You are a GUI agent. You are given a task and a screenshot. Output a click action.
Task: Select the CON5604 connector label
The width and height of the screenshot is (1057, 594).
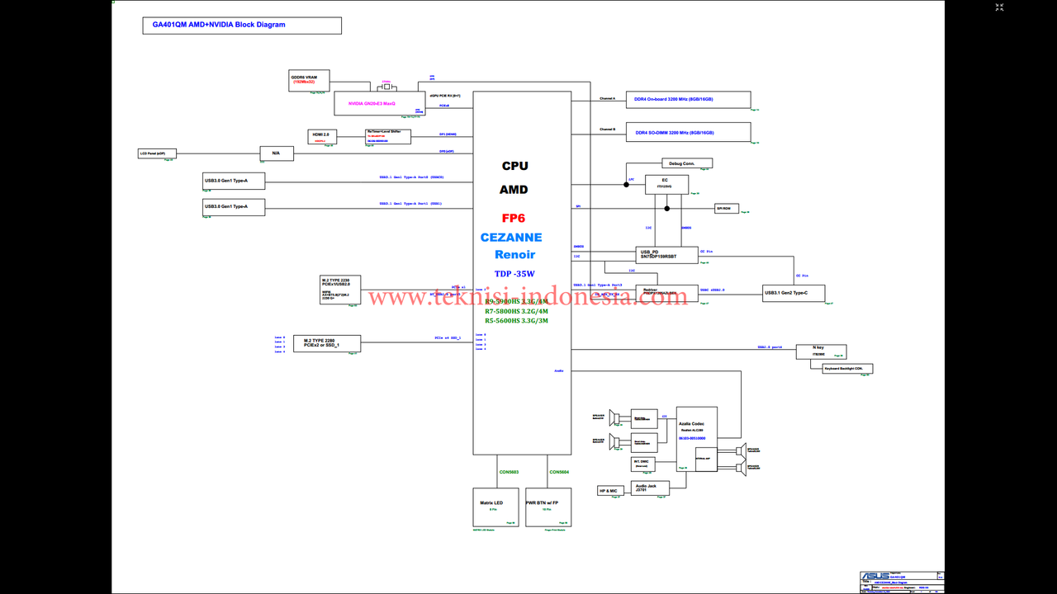click(559, 472)
